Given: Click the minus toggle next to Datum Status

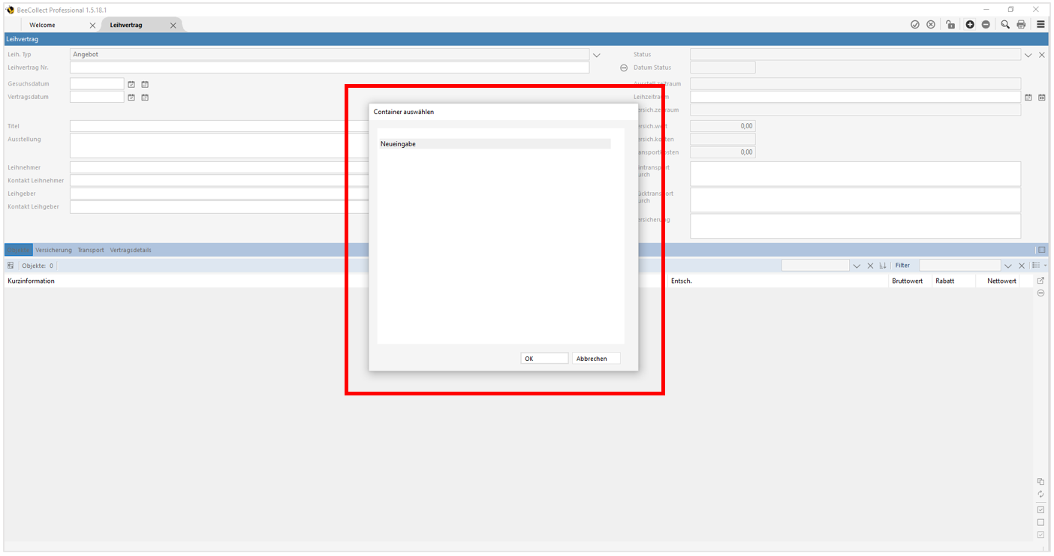Looking at the screenshot, I should [x=624, y=68].
